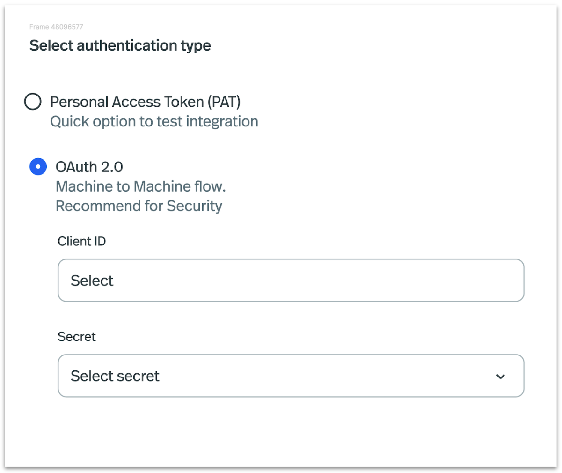Click the chevron arrow in Secret dropdown

coord(500,377)
